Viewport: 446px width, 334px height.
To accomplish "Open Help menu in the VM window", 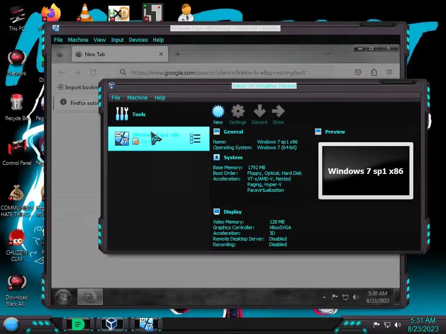I will coord(158,40).
